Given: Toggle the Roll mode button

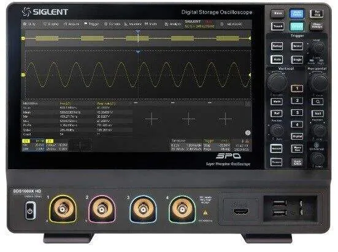Looking at the screenshot, I should pos(318,113).
